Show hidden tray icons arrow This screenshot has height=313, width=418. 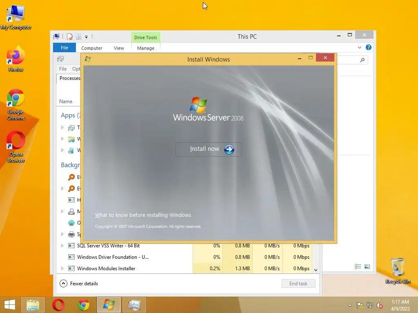click(x=350, y=305)
